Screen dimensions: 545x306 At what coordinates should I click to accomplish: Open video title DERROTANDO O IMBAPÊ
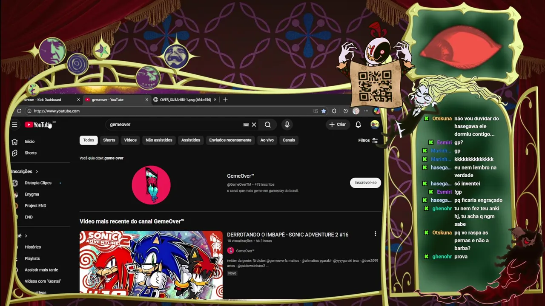[x=287, y=235]
